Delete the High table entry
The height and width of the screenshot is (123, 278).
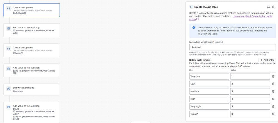coord(273,99)
